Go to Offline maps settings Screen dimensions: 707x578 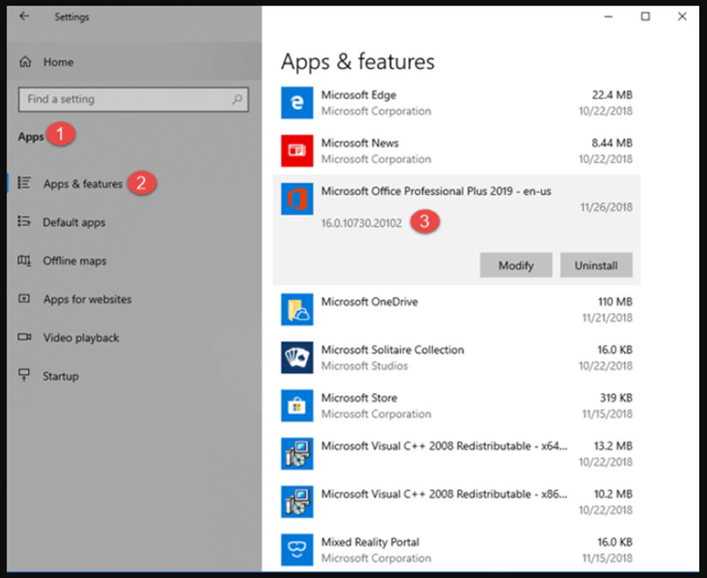[x=134, y=261]
